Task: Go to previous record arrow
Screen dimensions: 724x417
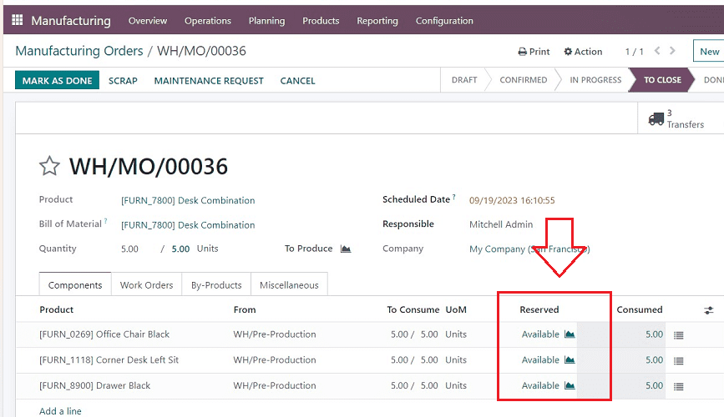Action: (657, 51)
